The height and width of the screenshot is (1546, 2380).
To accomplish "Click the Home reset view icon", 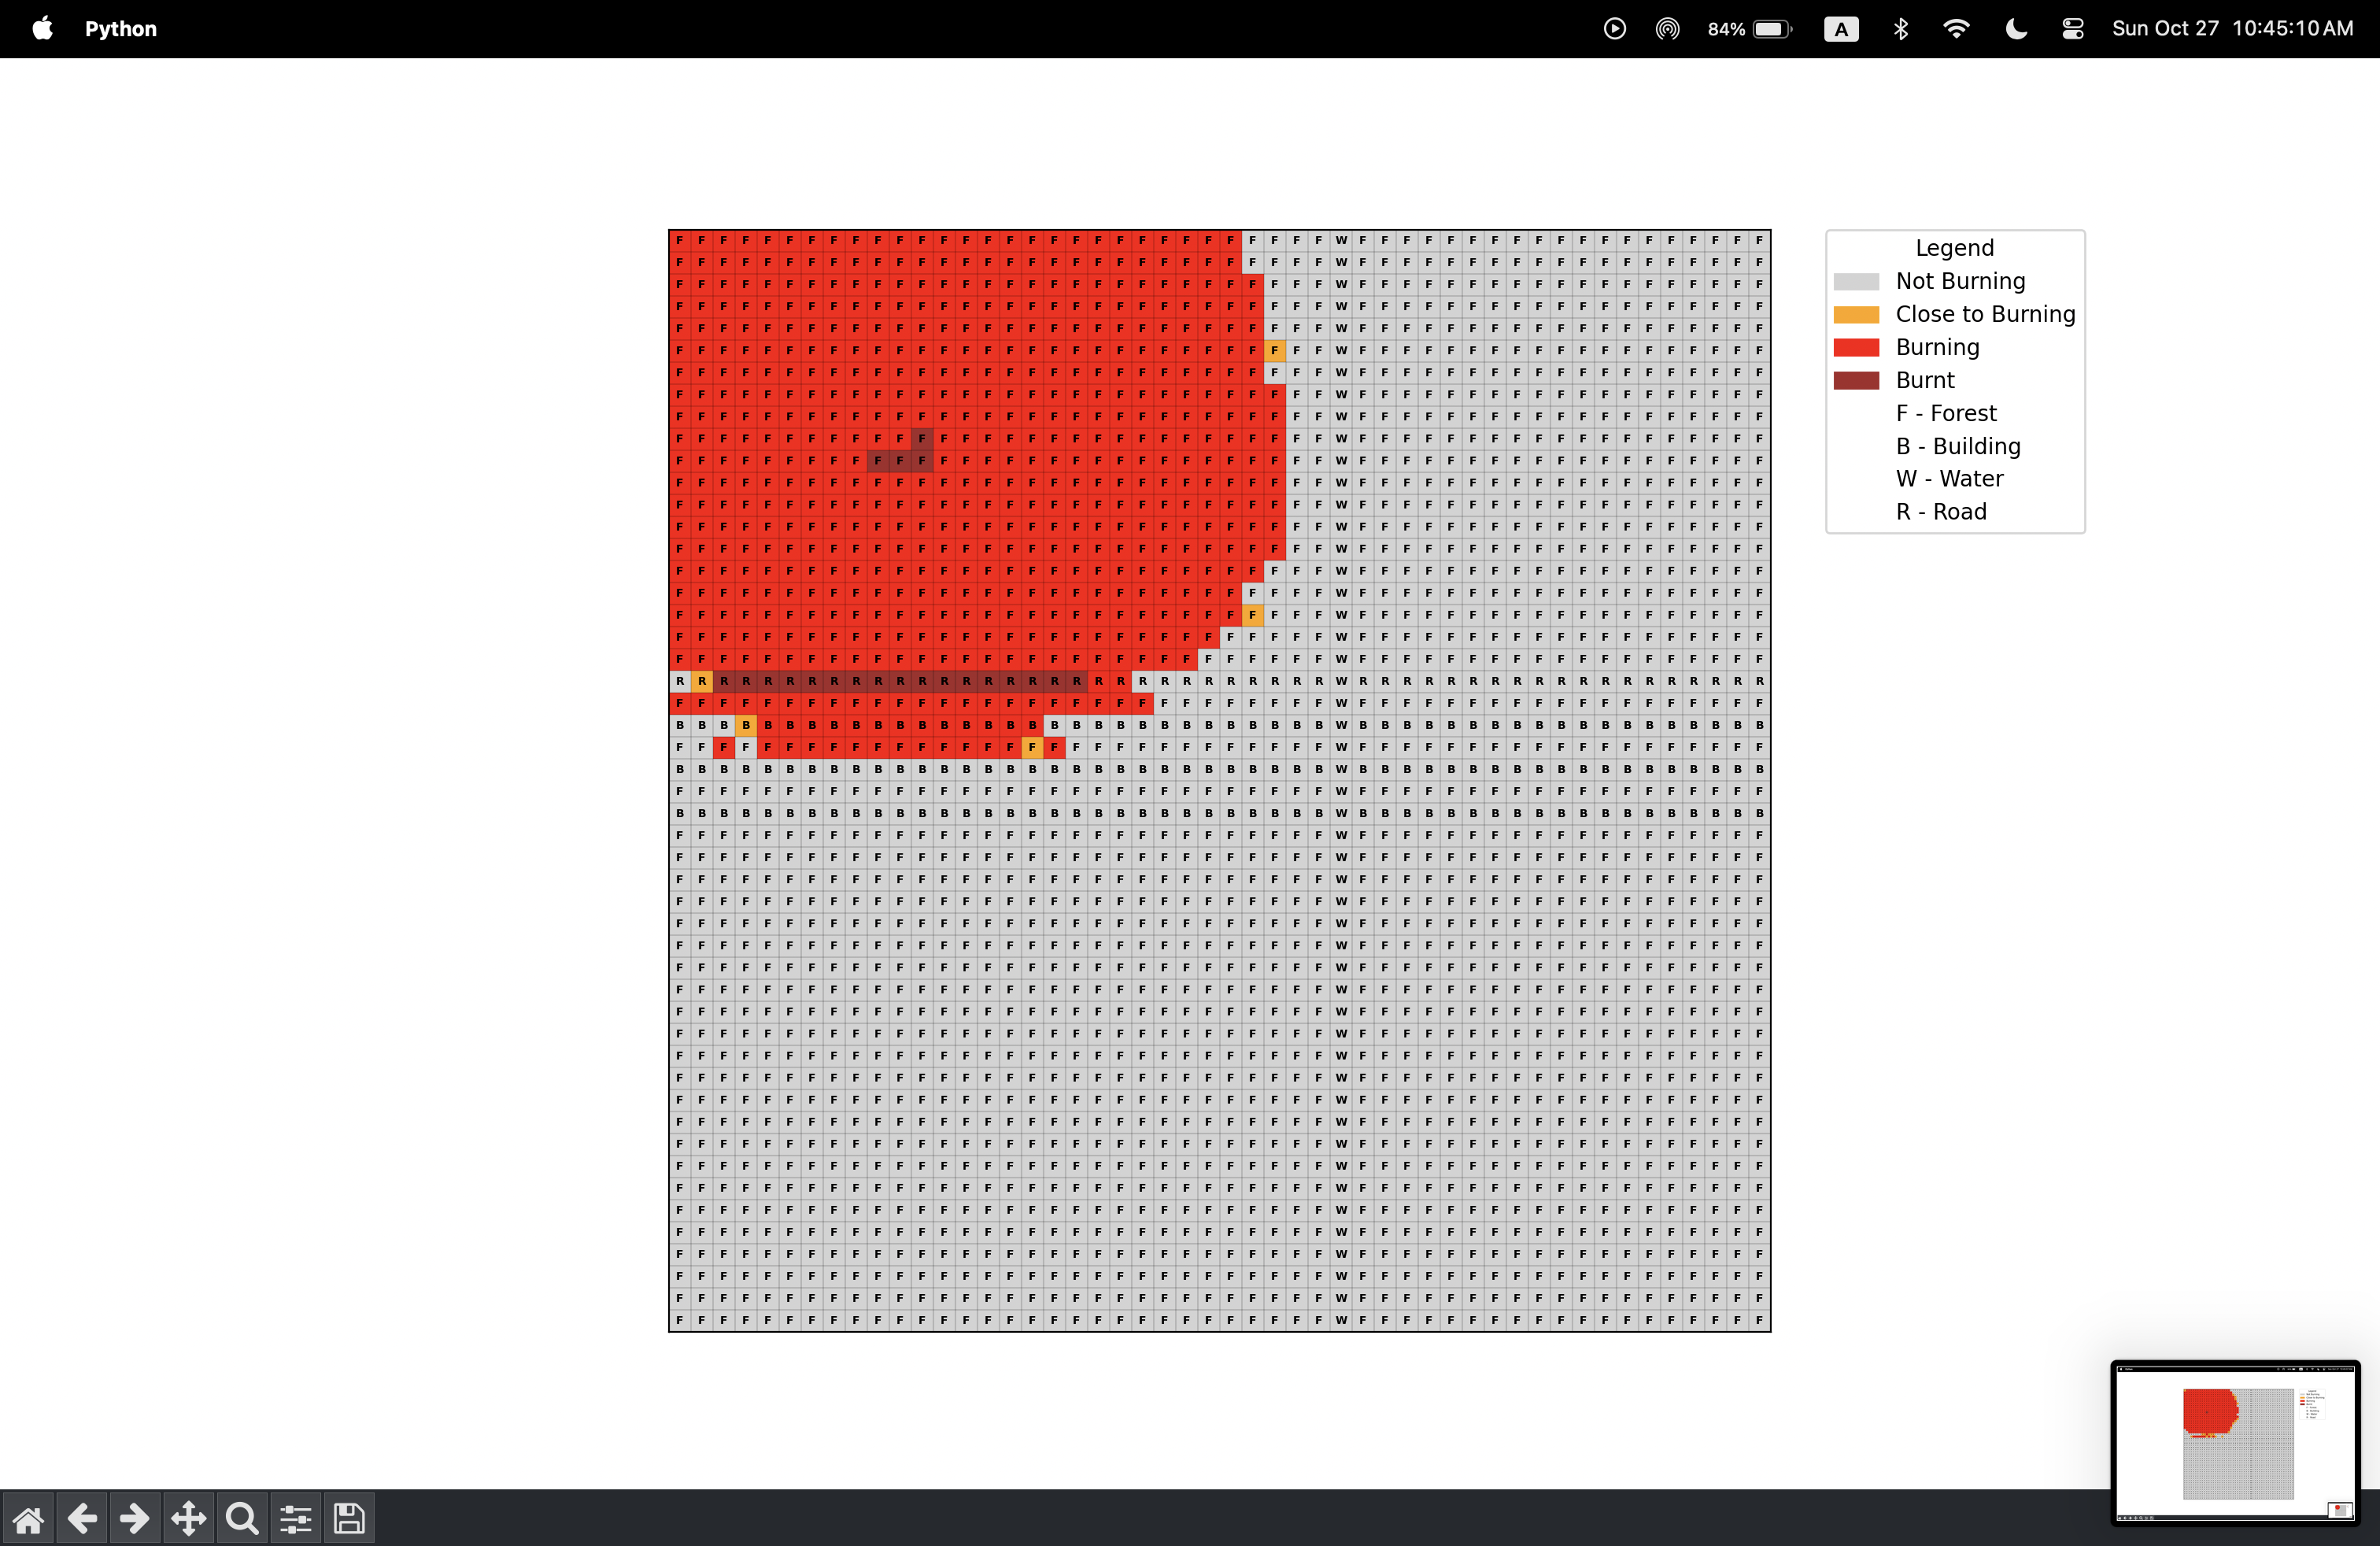I will [28, 1519].
